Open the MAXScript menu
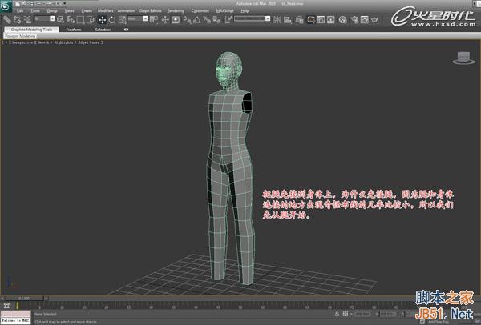The width and height of the screenshot is (481, 325). [224, 10]
